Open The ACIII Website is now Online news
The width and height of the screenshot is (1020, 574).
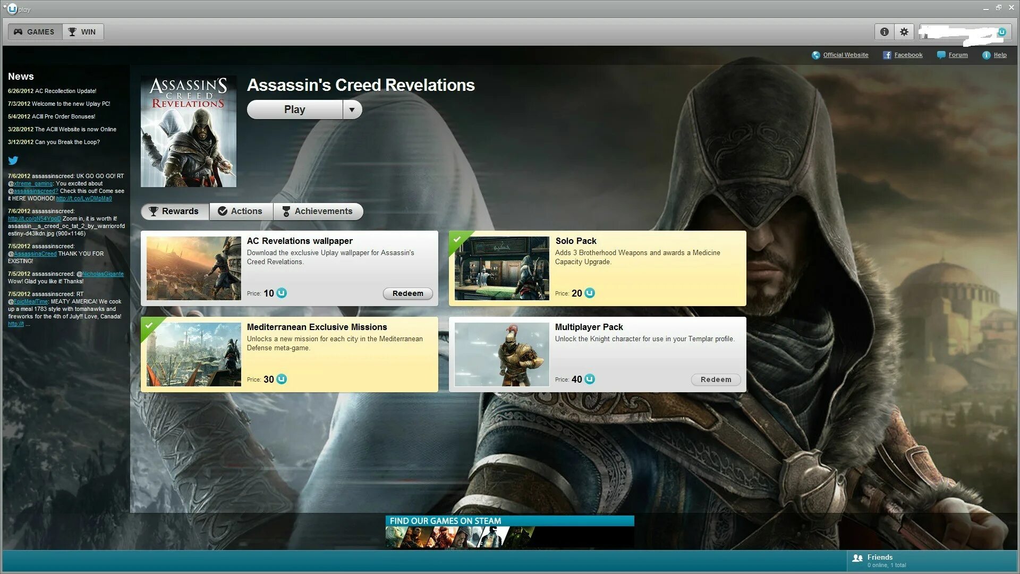62,129
